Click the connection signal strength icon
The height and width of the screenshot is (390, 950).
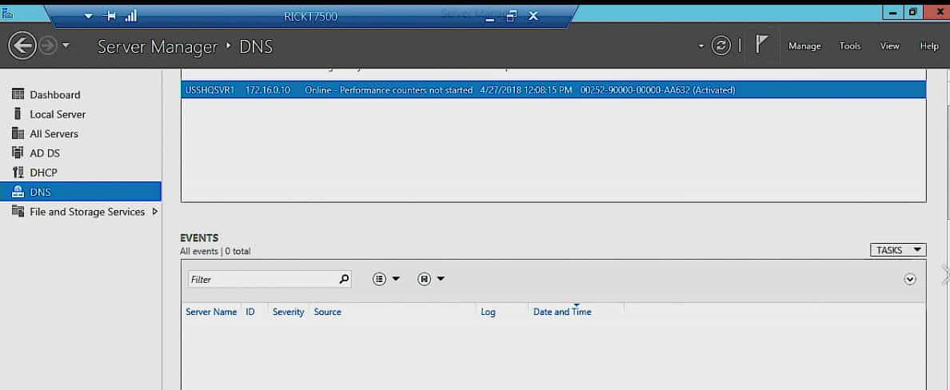[130, 16]
